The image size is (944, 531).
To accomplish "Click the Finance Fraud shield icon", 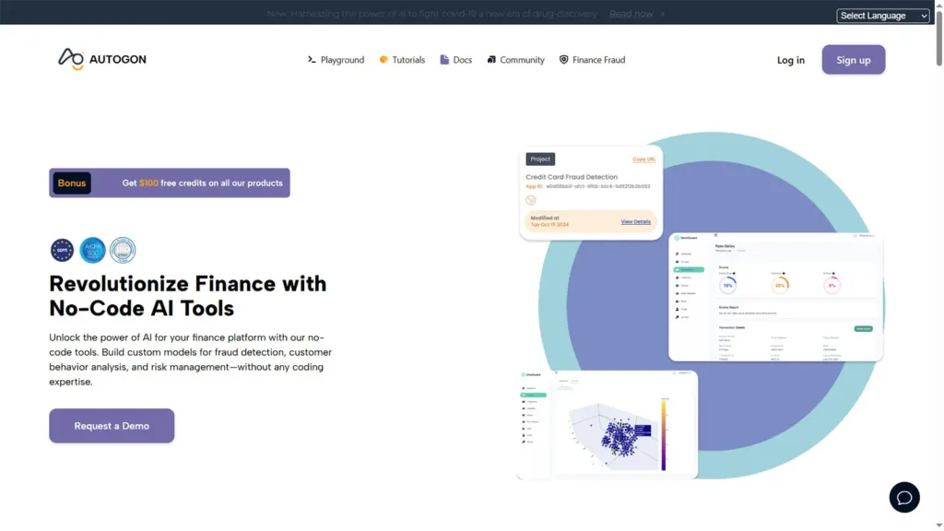I will [563, 59].
